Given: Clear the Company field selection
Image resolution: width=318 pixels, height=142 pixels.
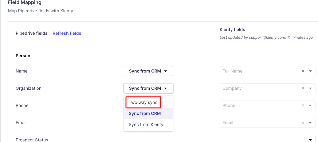Looking at the screenshot, I should [x=303, y=88].
